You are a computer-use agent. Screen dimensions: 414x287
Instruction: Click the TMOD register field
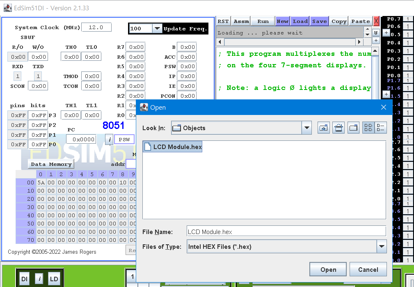click(91, 76)
